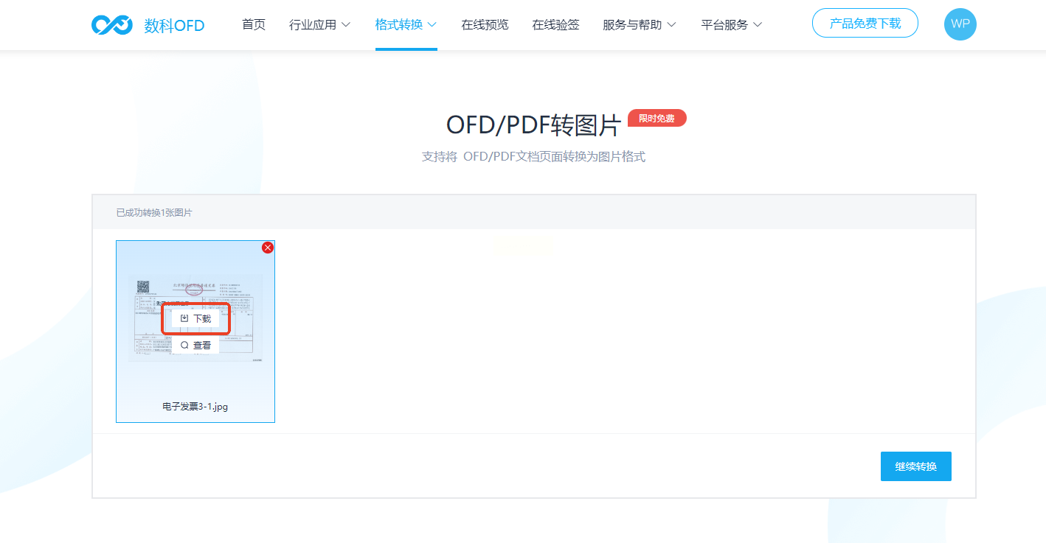This screenshot has height=543, width=1046.
Task: Click 继续转换 to convert more files
Action: [916, 466]
